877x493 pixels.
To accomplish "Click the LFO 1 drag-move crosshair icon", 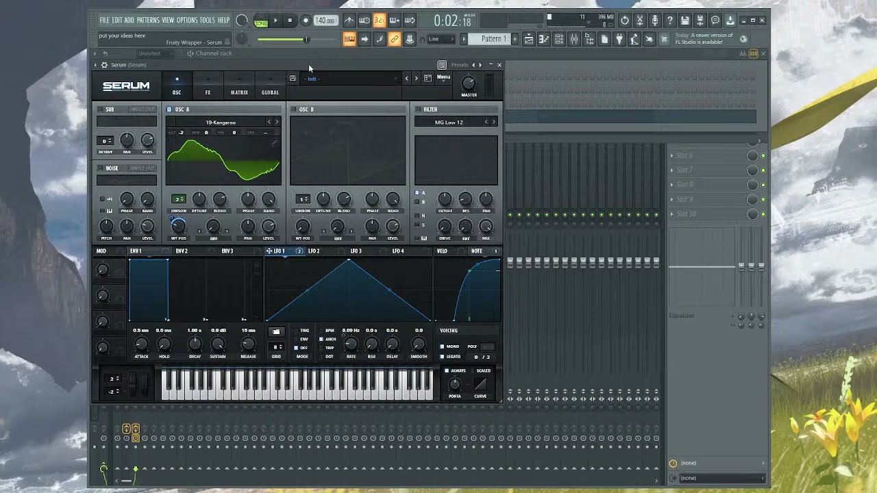I will pos(269,251).
